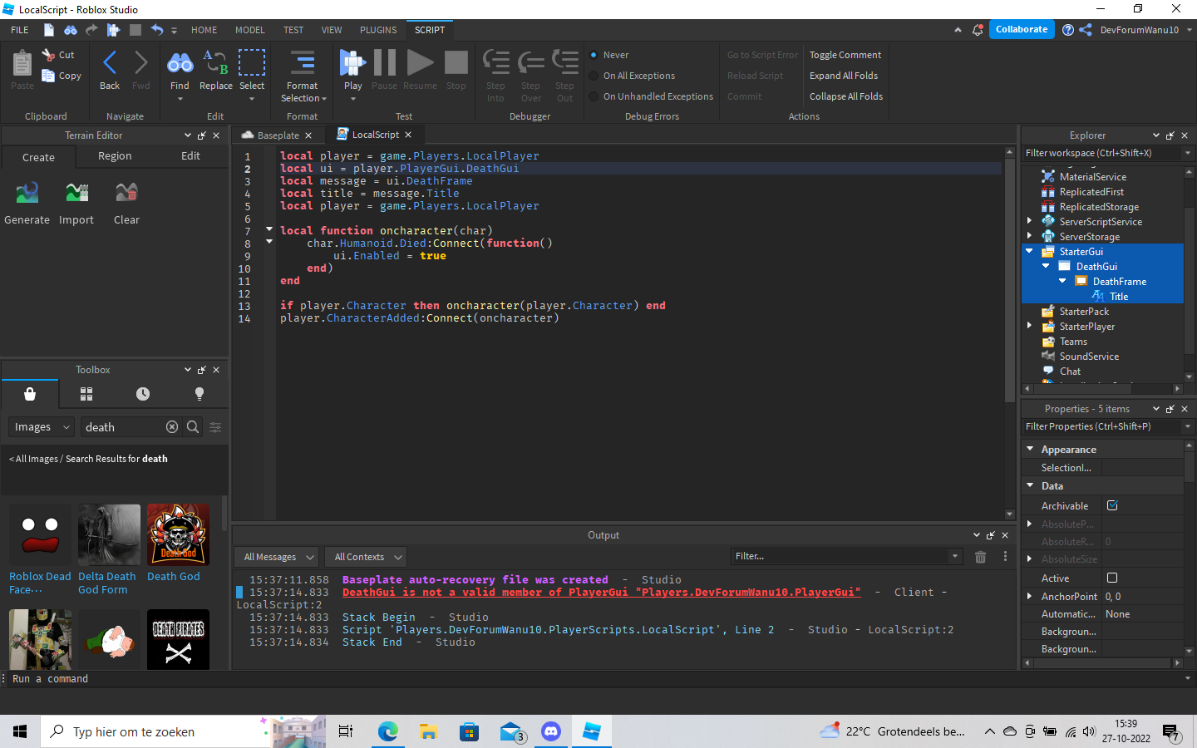Click the Output clear trash icon
The width and height of the screenshot is (1197, 748).
980,557
